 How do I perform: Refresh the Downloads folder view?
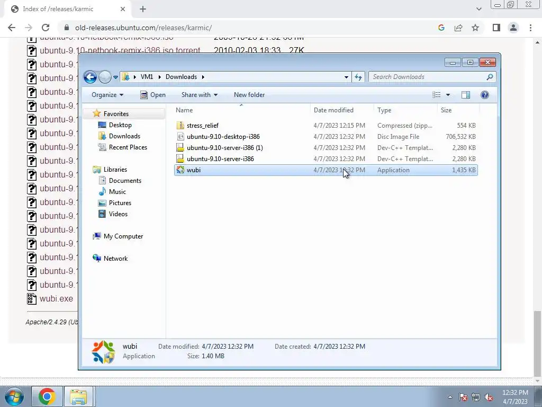pyautogui.click(x=358, y=77)
